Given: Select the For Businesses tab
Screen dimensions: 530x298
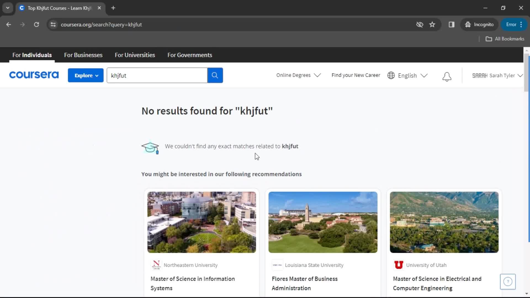Looking at the screenshot, I should pyautogui.click(x=83, y=55).
